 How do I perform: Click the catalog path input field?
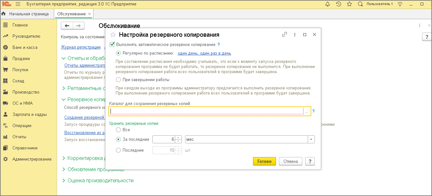point(206,111)
